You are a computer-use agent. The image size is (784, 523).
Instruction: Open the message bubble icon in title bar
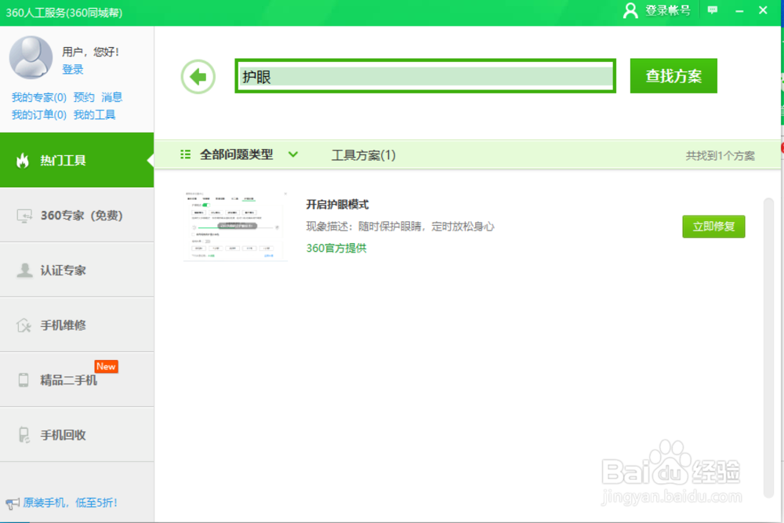point(712,10)
